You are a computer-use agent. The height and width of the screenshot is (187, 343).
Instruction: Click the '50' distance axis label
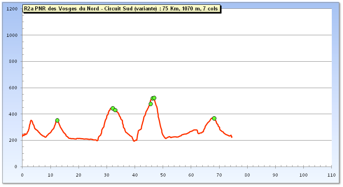tap(163, 175)
